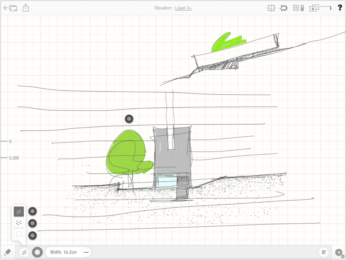Collapse the pen style picker button
The height and width of the screenshot is (260, 346).
(24, 252)
